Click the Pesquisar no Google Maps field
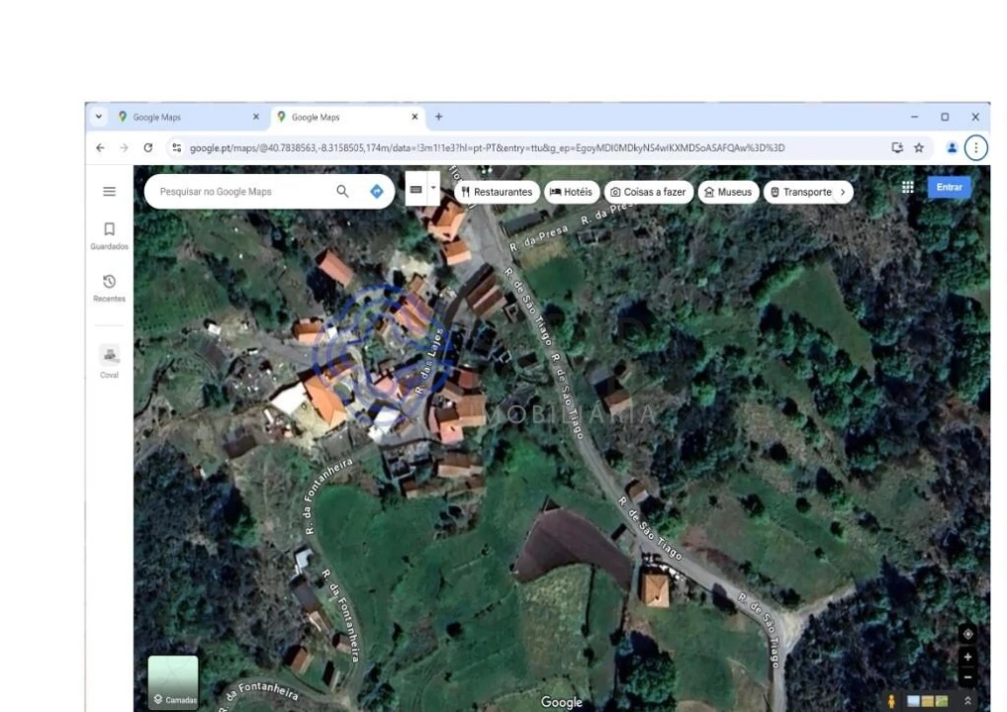 (x=242, y=192)
